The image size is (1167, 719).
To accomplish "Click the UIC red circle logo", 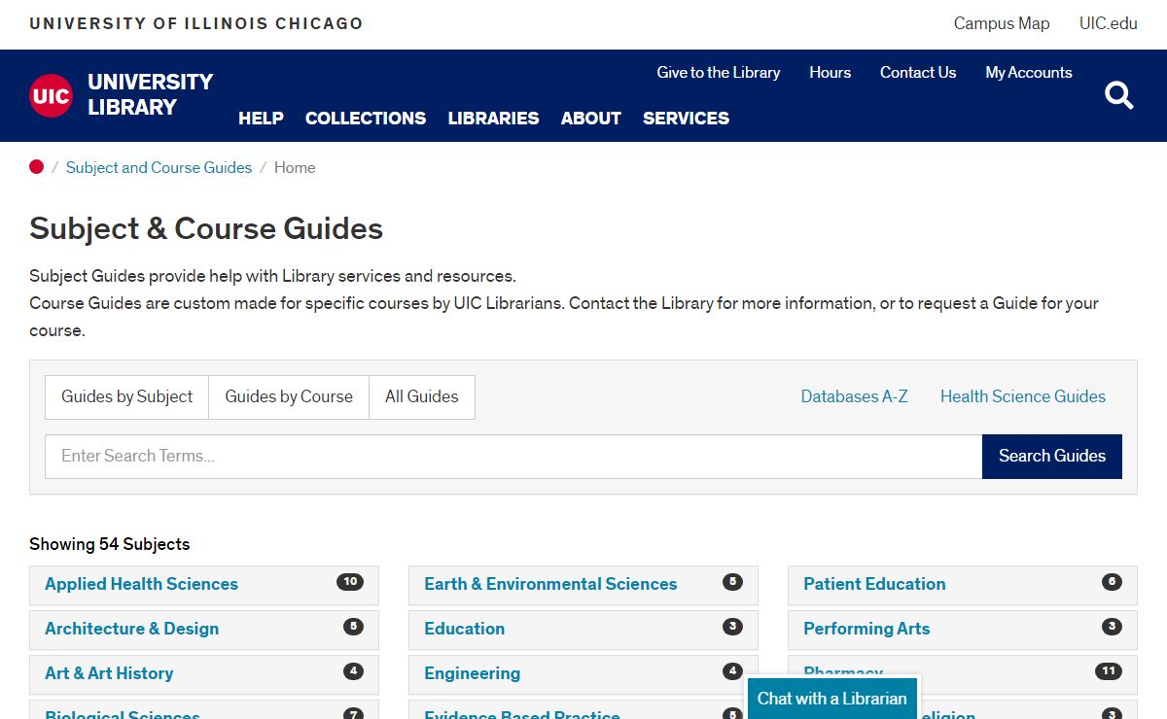I will click(x=51, y=95).
